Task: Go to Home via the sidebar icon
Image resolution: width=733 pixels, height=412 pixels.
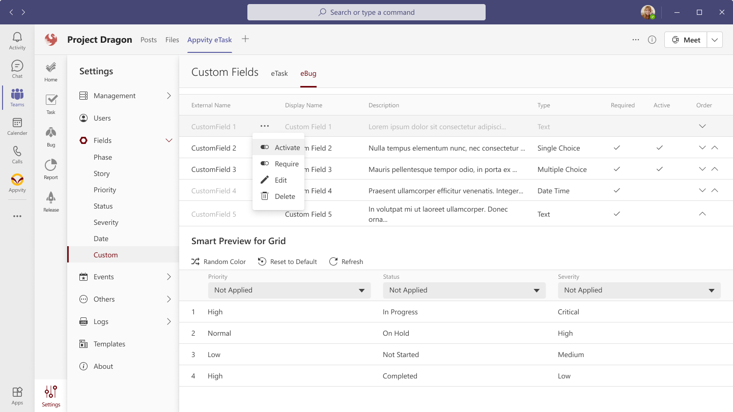Action: tap(50, 71)
